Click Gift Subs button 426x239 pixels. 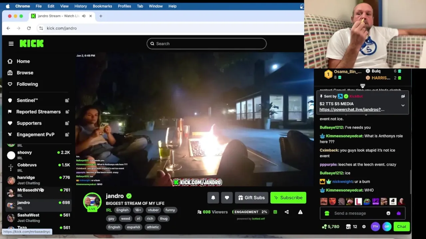tap(251, 198)
